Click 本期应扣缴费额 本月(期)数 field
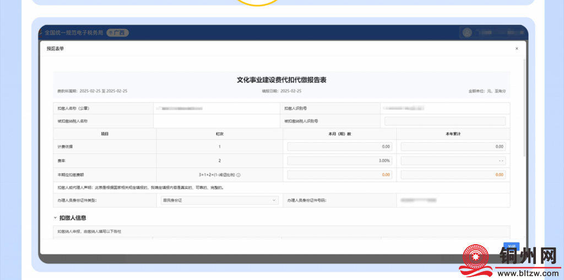Image resolution: width=564 pixels, height=280 pixels. [x=339, y=175]
